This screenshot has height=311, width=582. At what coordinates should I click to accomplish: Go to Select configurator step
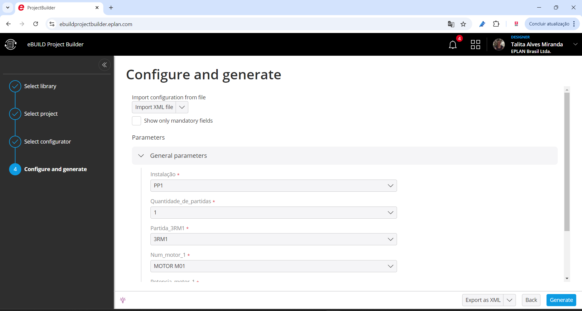point(47,142)
